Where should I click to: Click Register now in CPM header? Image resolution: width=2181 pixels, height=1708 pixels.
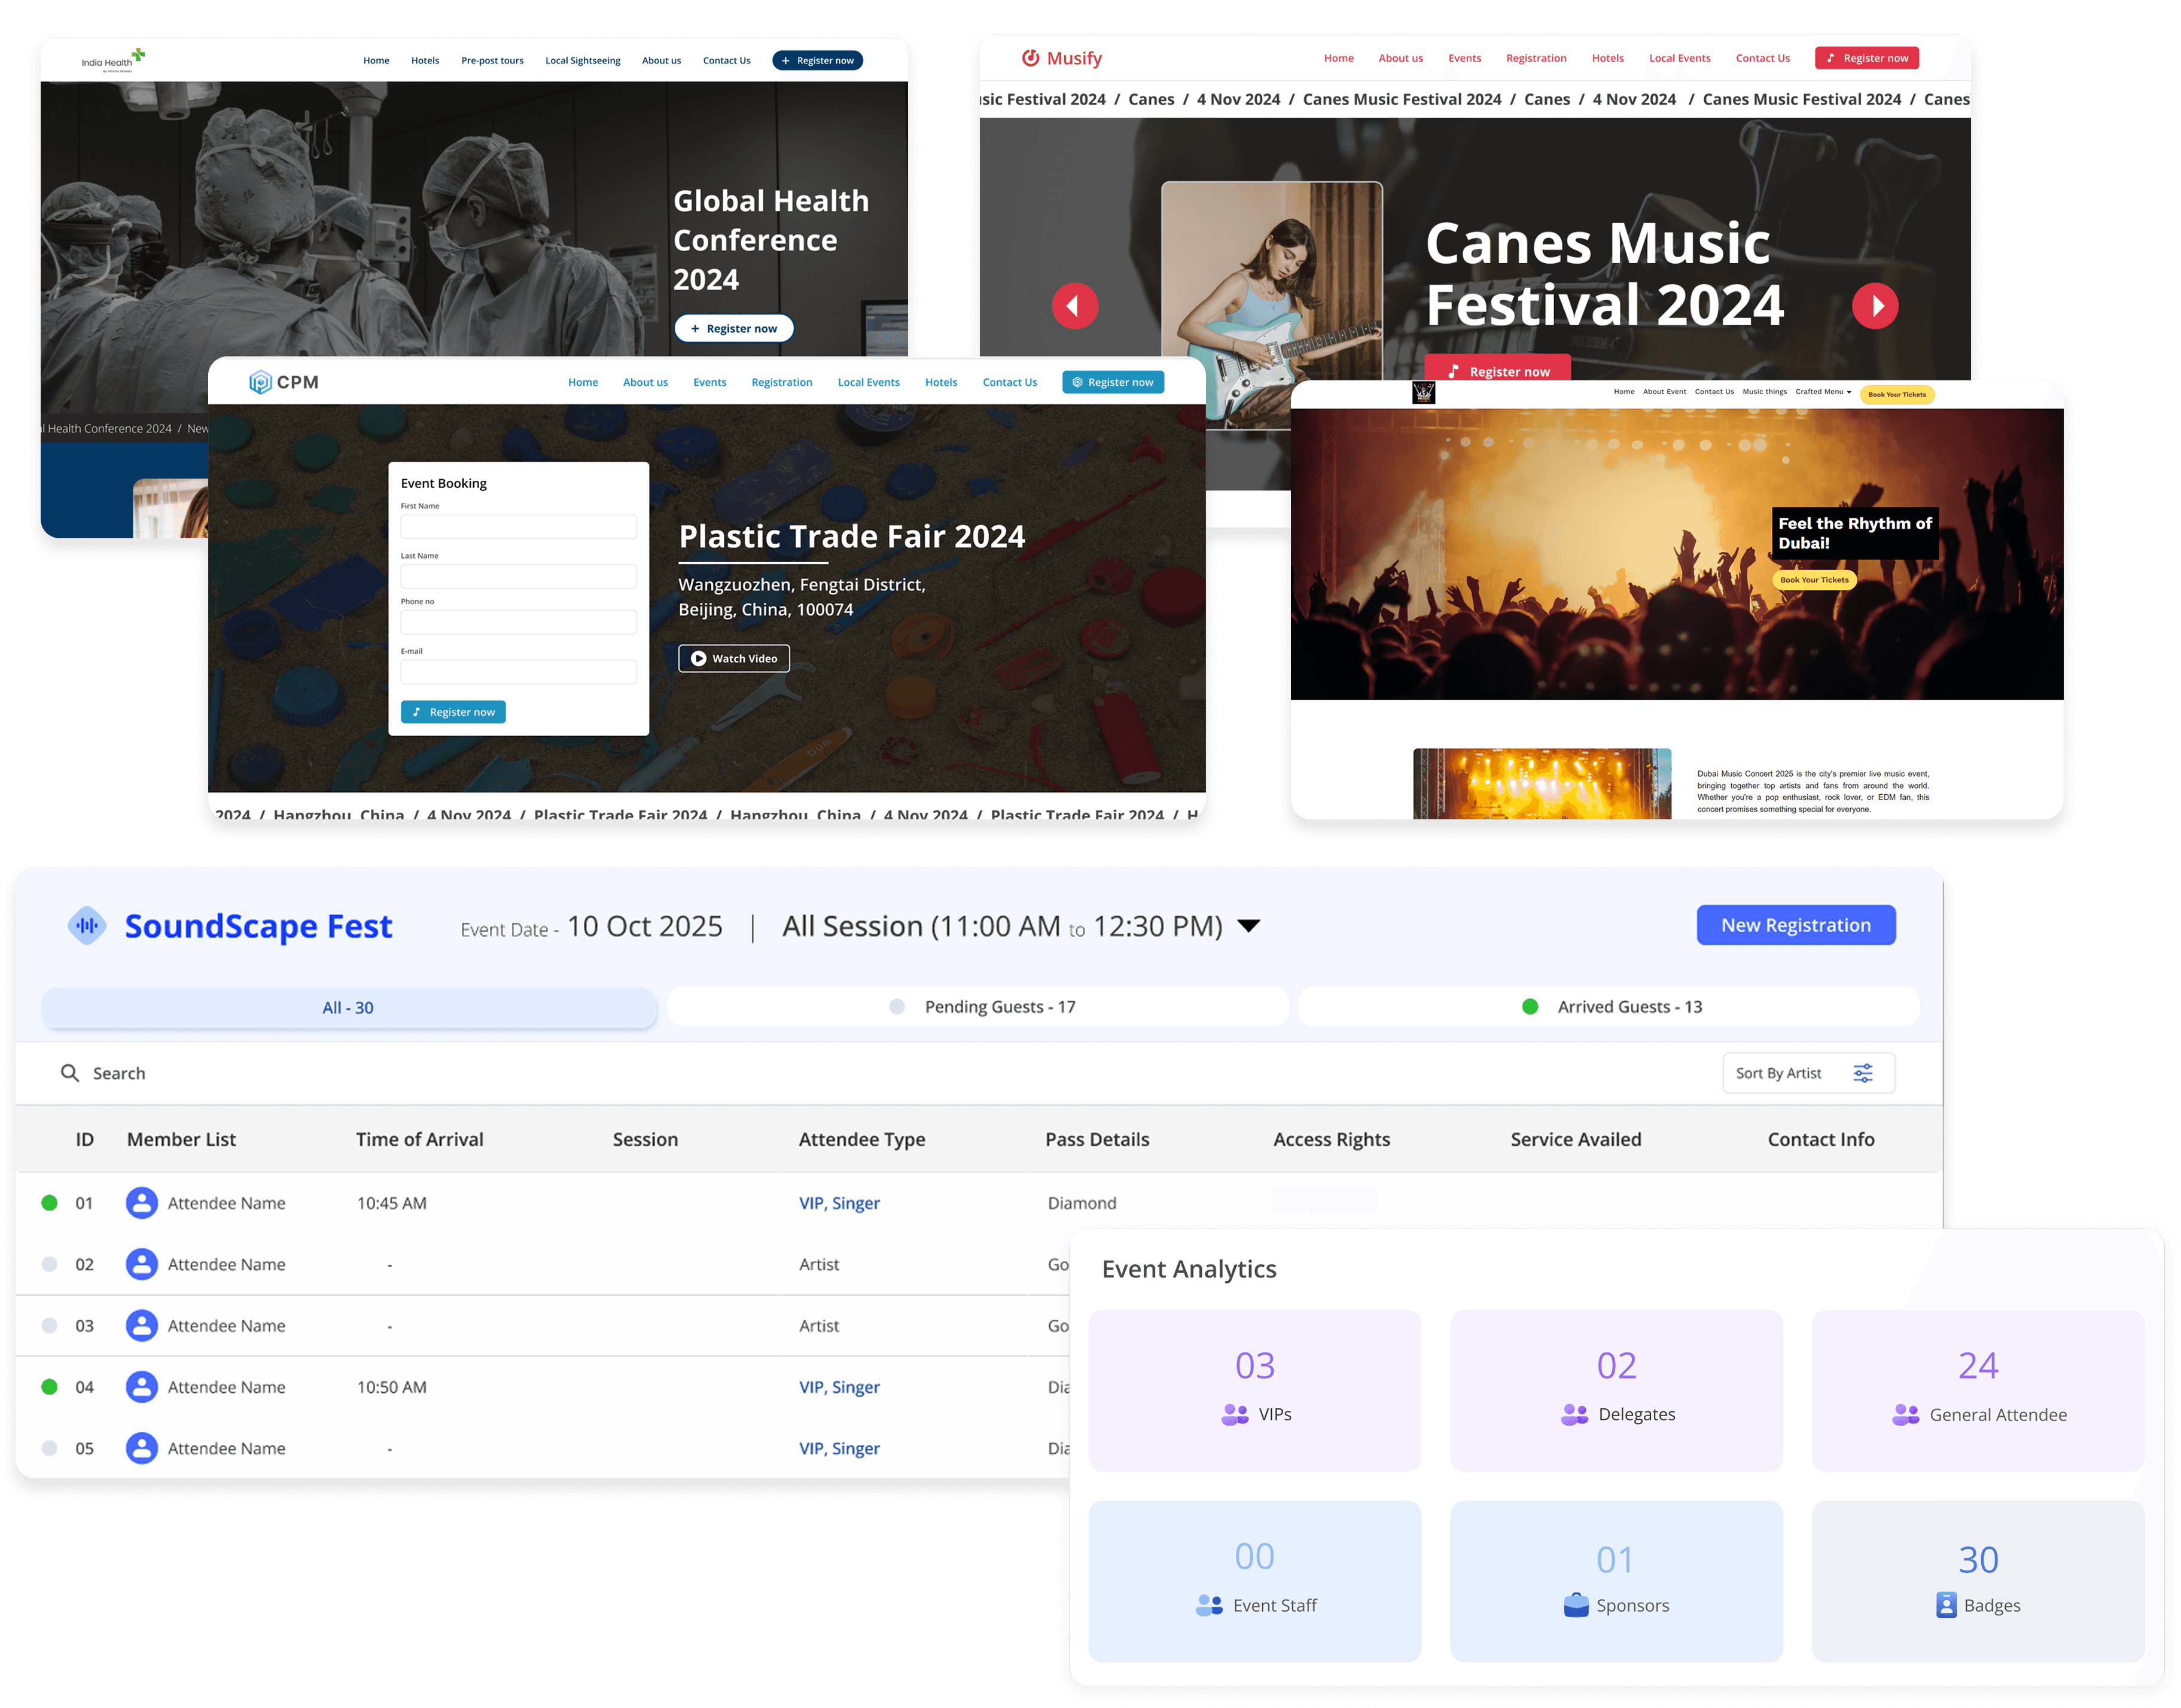1112,382
